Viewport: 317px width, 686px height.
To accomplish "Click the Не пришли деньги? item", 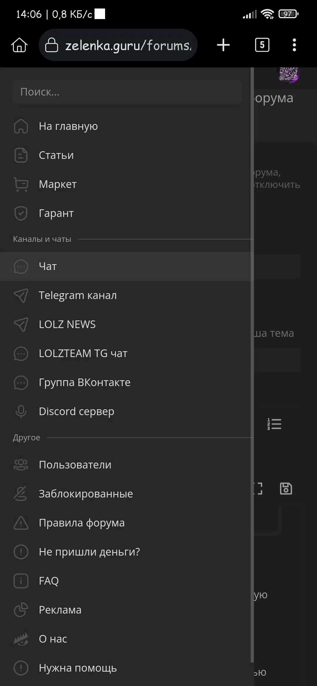I will [89, 552].
